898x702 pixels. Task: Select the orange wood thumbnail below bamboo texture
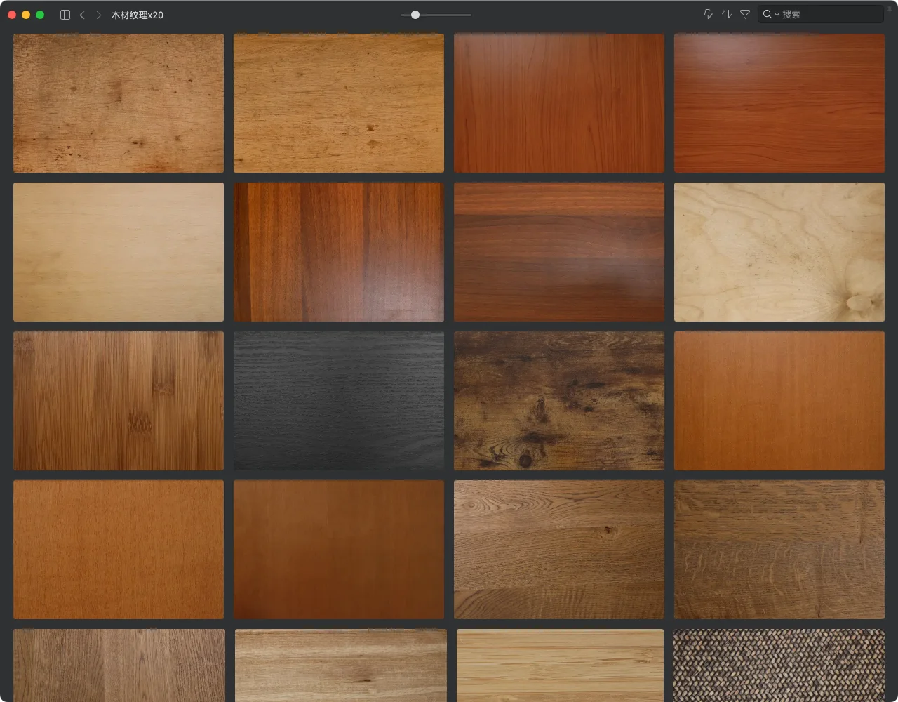(119, 550)
